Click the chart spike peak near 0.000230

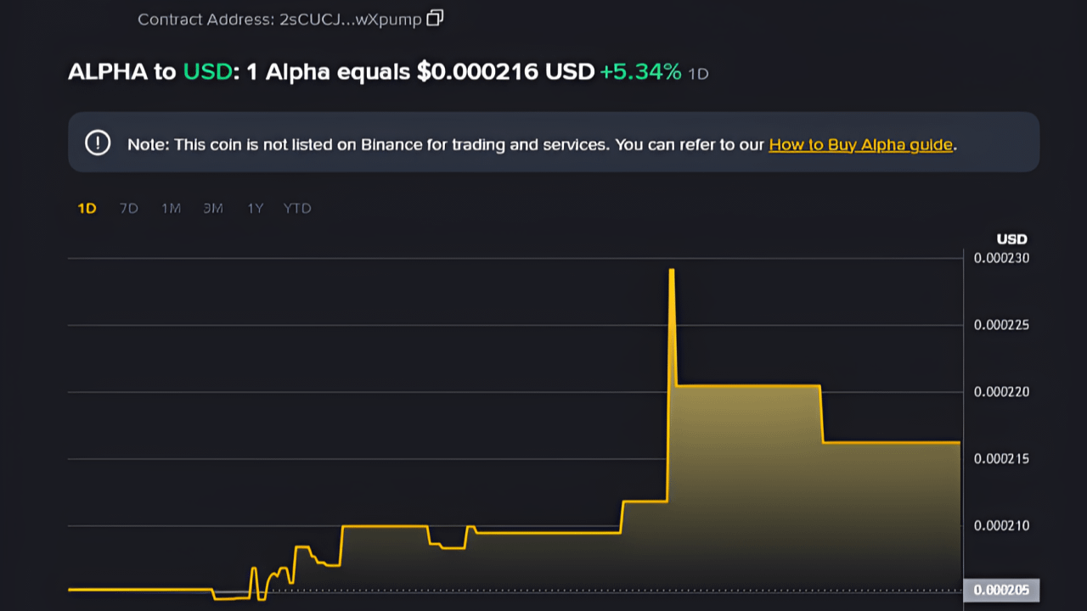(x=672, y=271)
